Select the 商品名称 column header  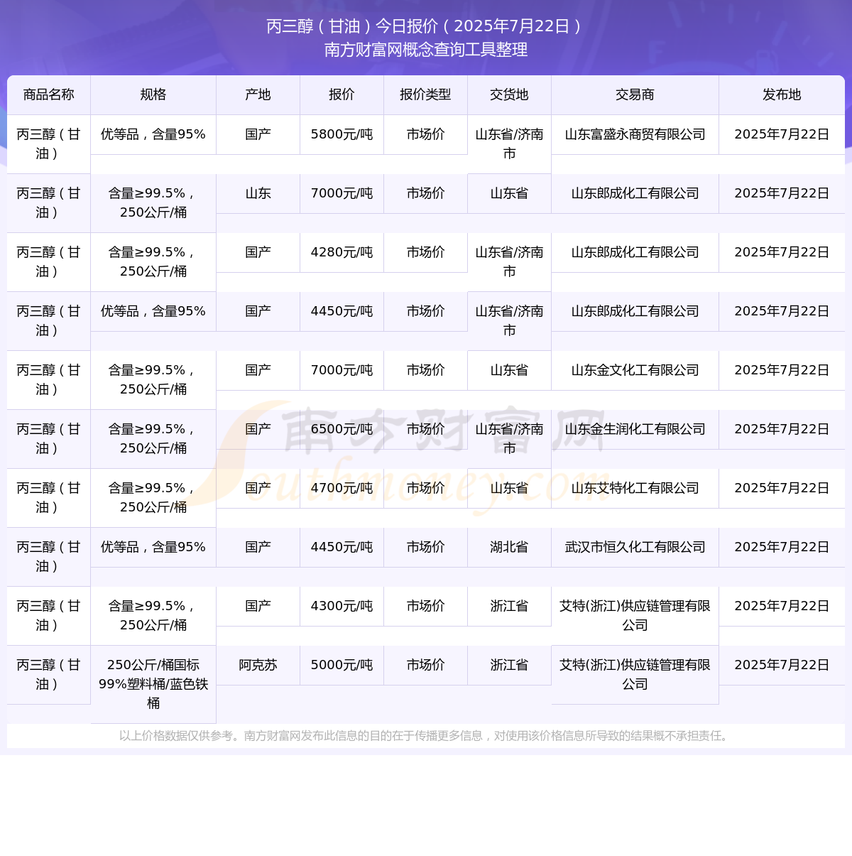click(49, 94)
